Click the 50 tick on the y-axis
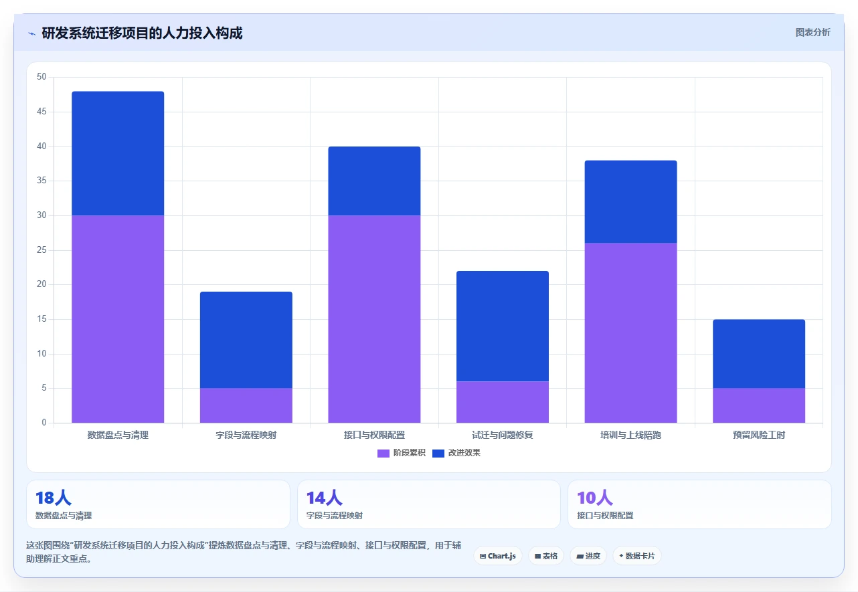The image size is (858, 592). coord(41,77)
